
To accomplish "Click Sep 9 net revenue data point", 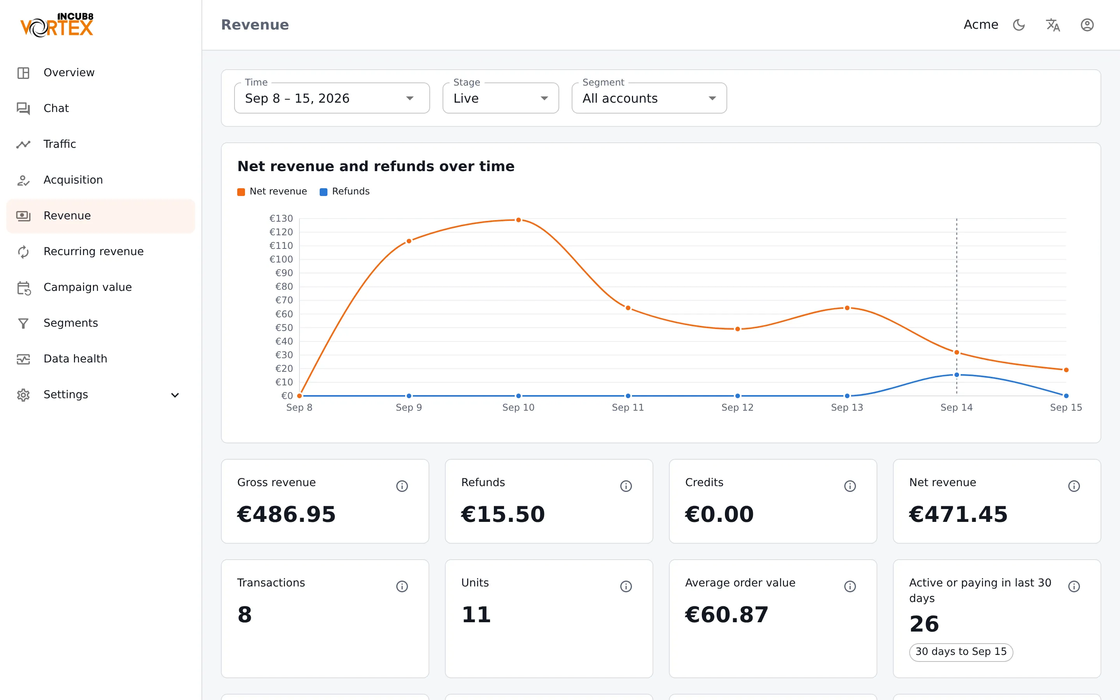I will [409, 241].
